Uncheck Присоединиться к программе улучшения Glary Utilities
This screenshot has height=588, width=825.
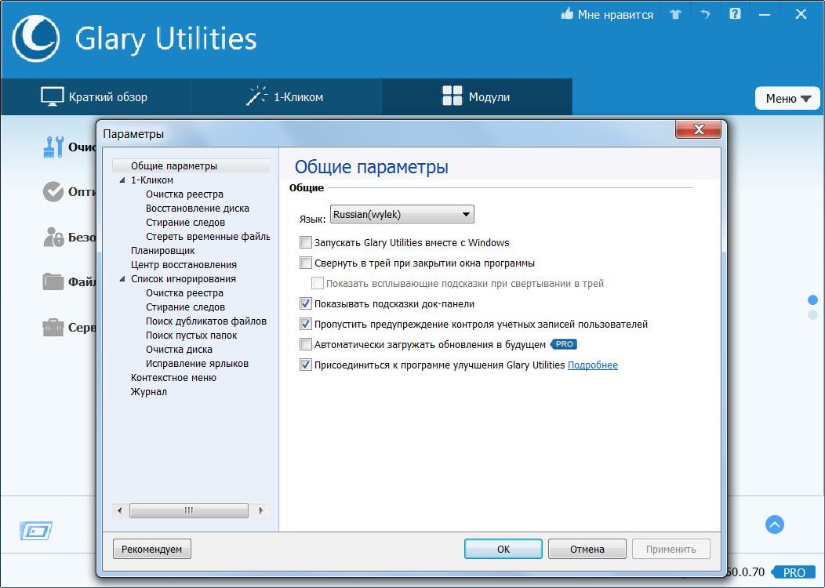306,365
